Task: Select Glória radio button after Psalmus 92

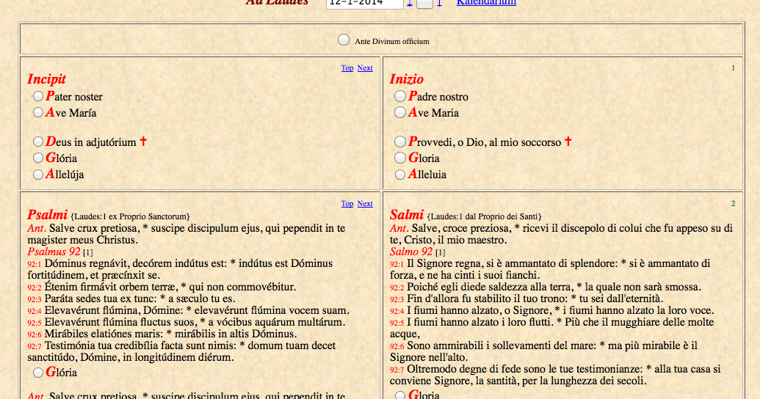Action: click(x=38, y=373)
